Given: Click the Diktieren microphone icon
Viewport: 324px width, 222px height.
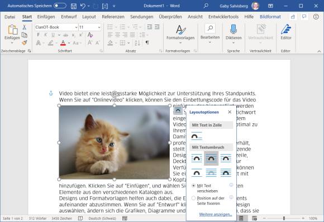Looking at the screenshot, I should coord(234,29).
